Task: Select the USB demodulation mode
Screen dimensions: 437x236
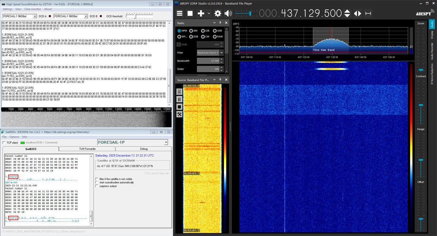Action: [217, 31]
